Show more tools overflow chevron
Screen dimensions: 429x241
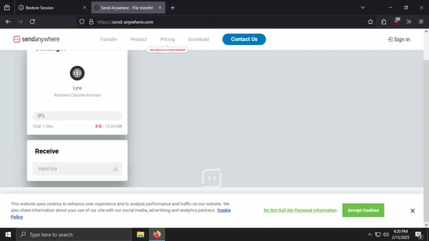tap(409, 22)
